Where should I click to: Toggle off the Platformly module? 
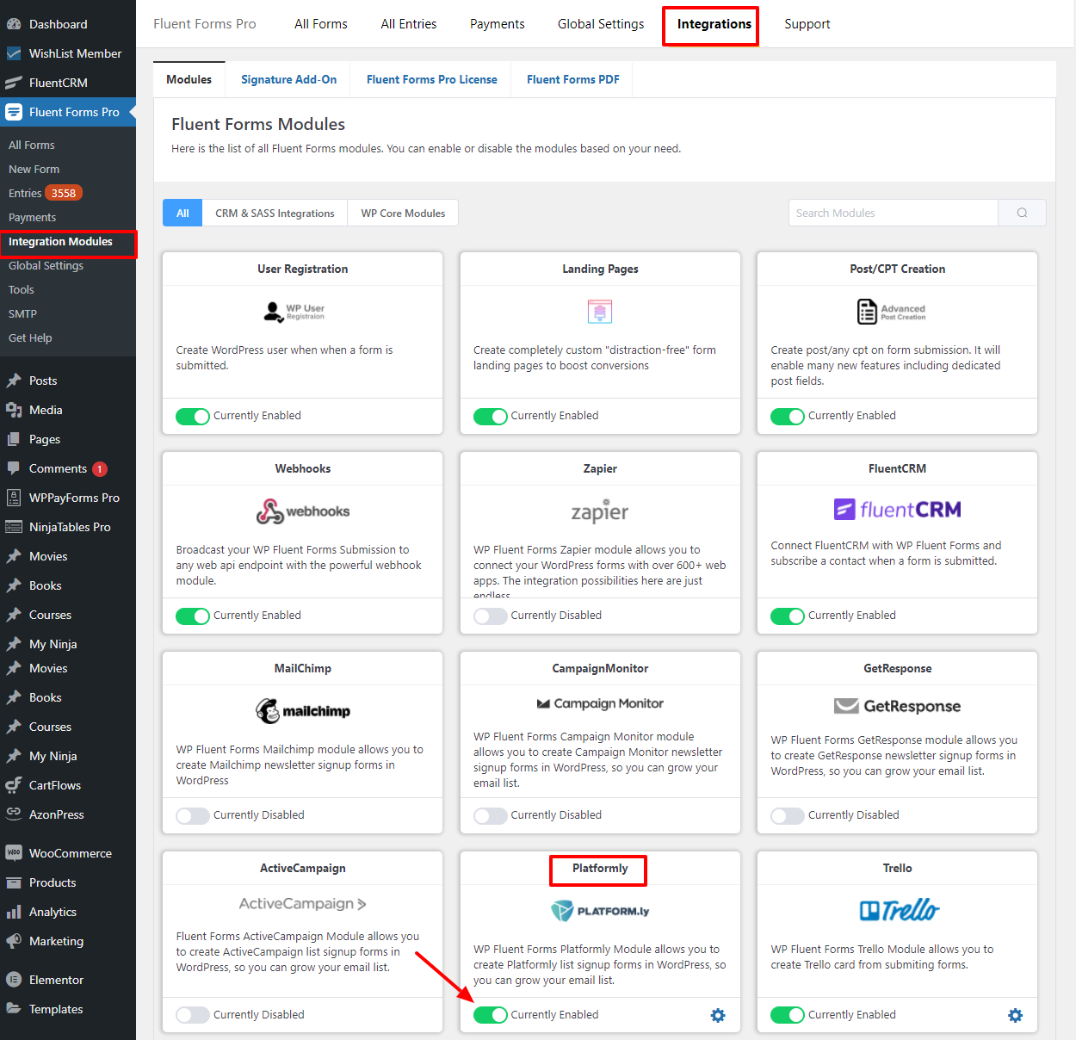click(490, 1016)
